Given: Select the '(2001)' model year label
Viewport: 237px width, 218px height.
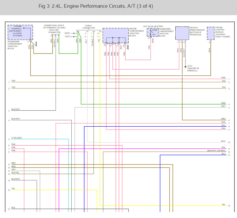Looking at the screenshot, I should point(68,37).
